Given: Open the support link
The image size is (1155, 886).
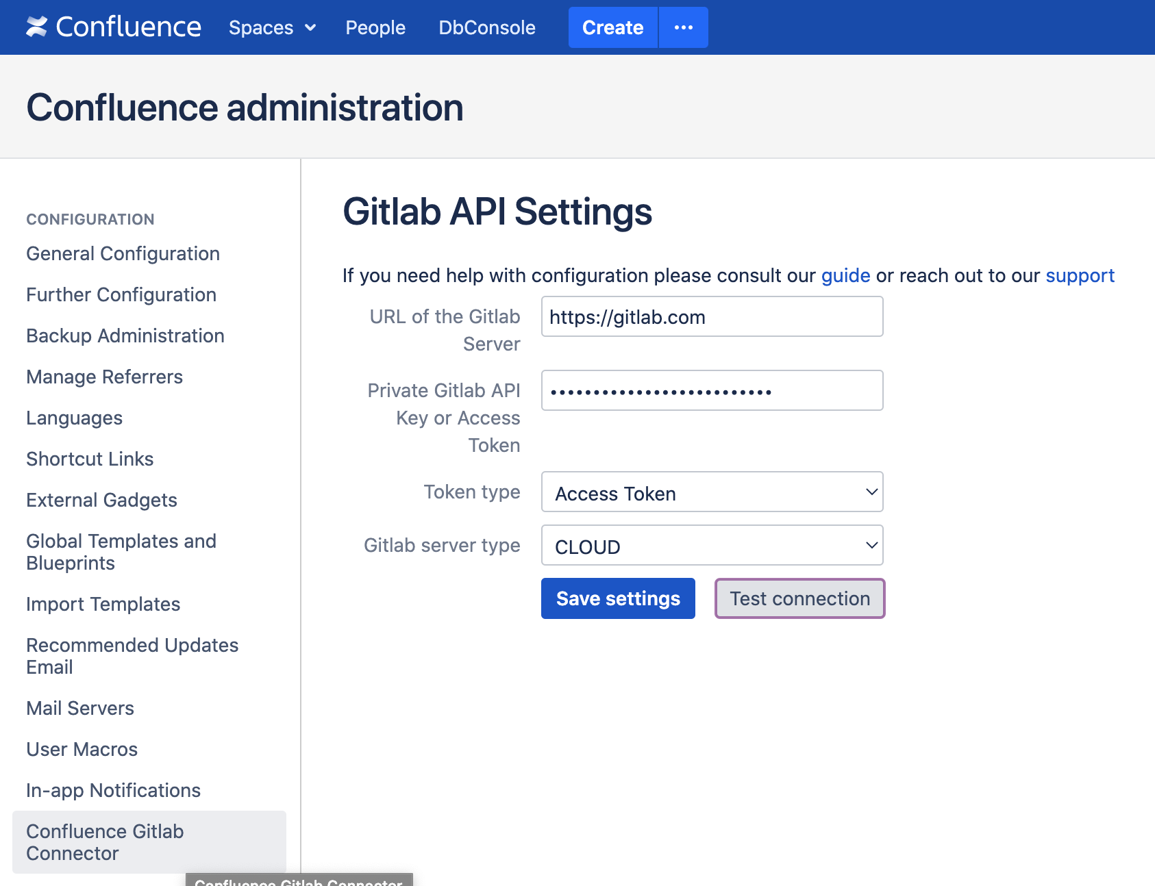Looking at the screenshot, I should click(x=1080, y=275).
